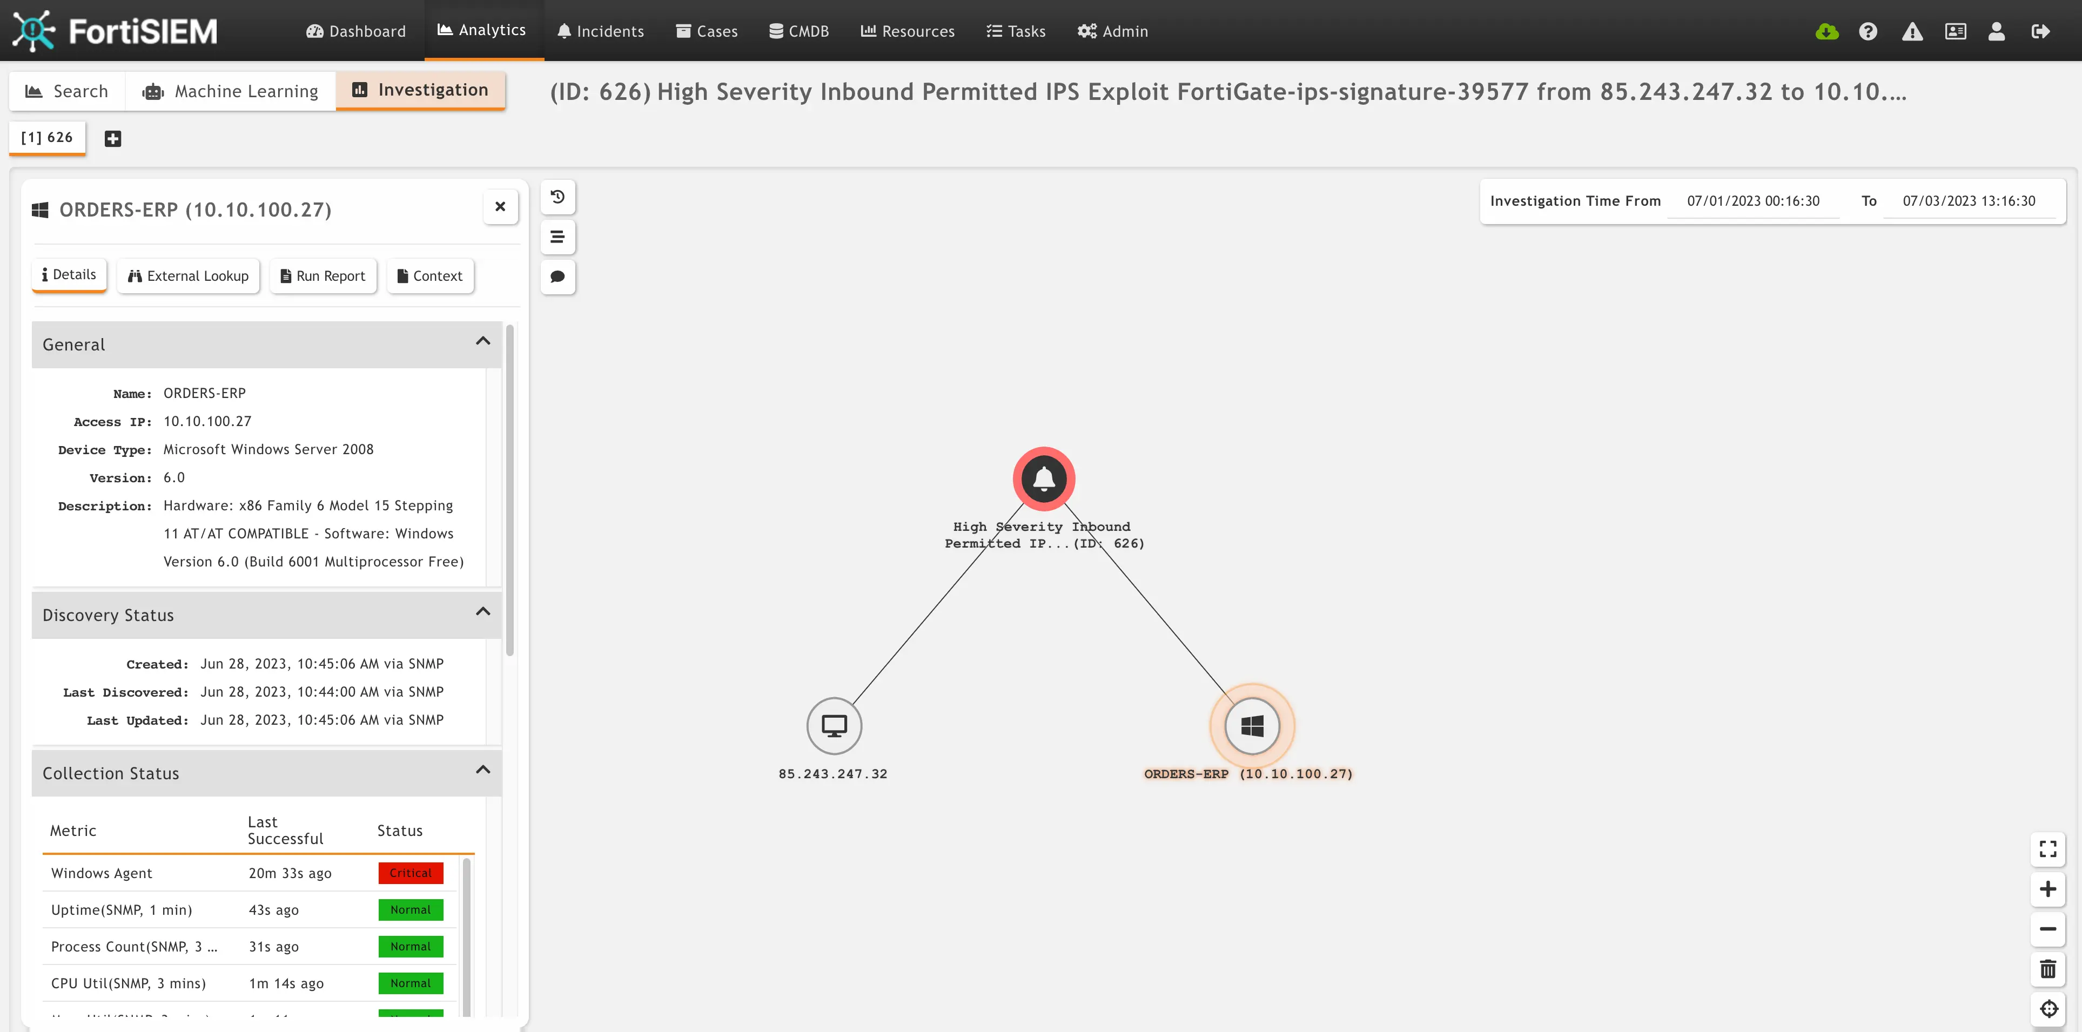Screen dimensions: 2082x1032
Task: Collapse the Discovery Status section
Action: pos(483,612)
